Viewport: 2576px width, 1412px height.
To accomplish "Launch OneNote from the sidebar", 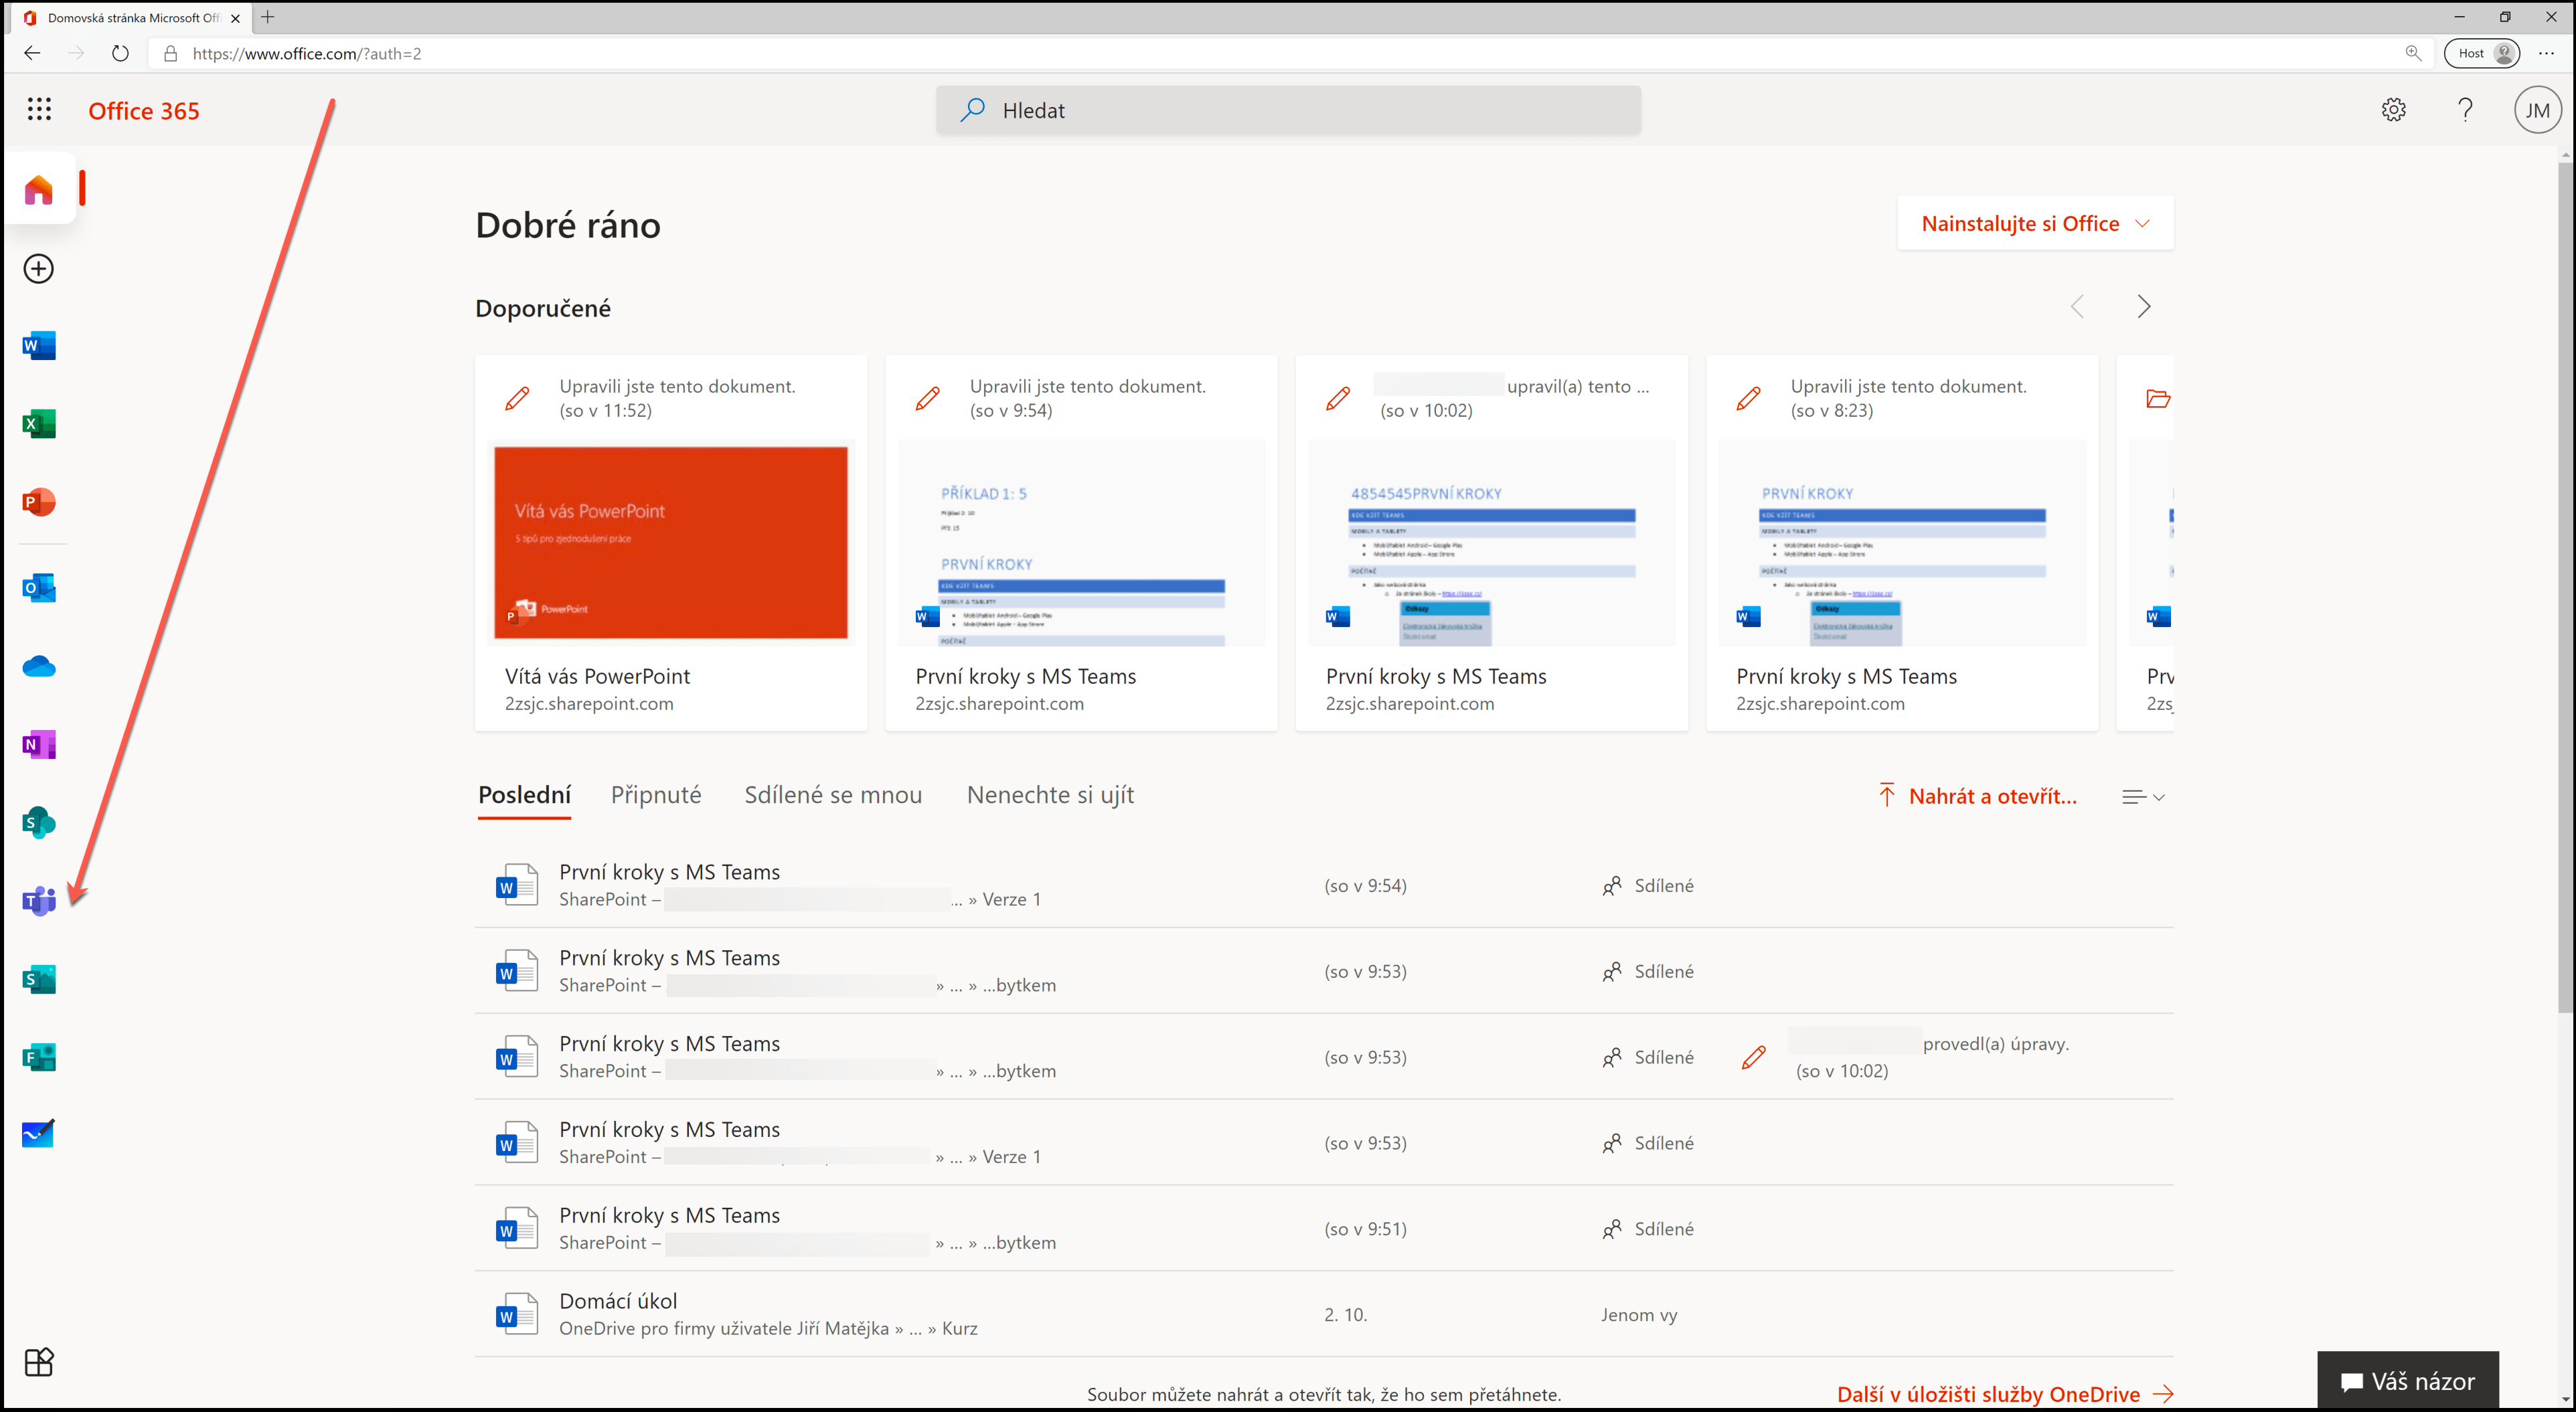I will [39, 744].
